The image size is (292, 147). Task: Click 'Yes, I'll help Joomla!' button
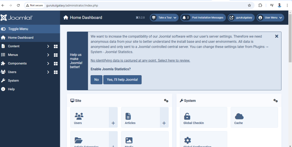pos(122,80)
